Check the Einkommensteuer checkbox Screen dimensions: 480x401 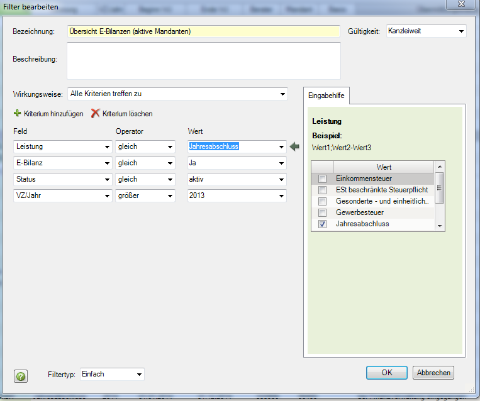[x=322, y=179]
